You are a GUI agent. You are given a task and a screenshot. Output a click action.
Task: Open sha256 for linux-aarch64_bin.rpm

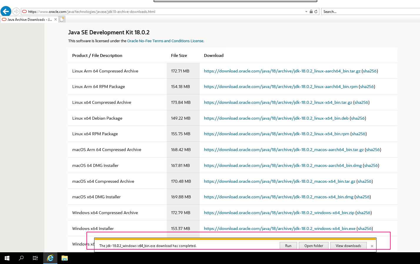coord(367,87)
